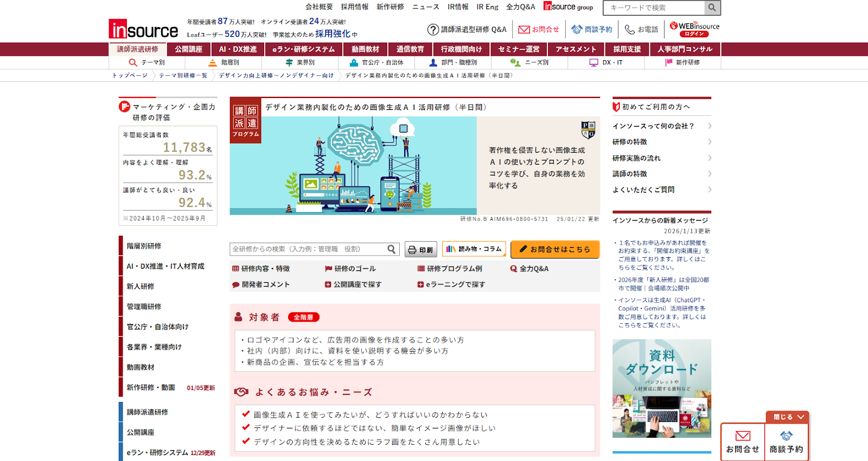Open the 採用支援 main tab
The height and width of the screenshot is (461, 868).
pos(627,49)
